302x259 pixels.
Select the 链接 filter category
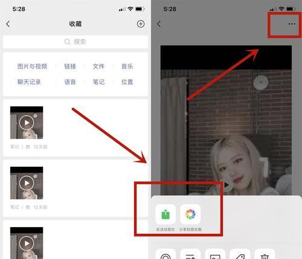[70, 66]
